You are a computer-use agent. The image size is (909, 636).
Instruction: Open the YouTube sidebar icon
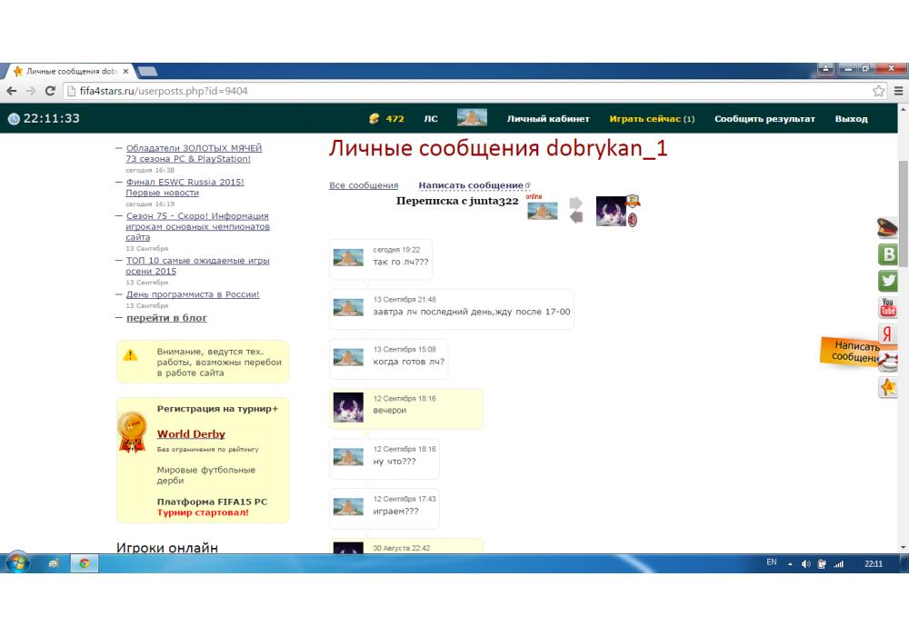(x=887, y=308)
